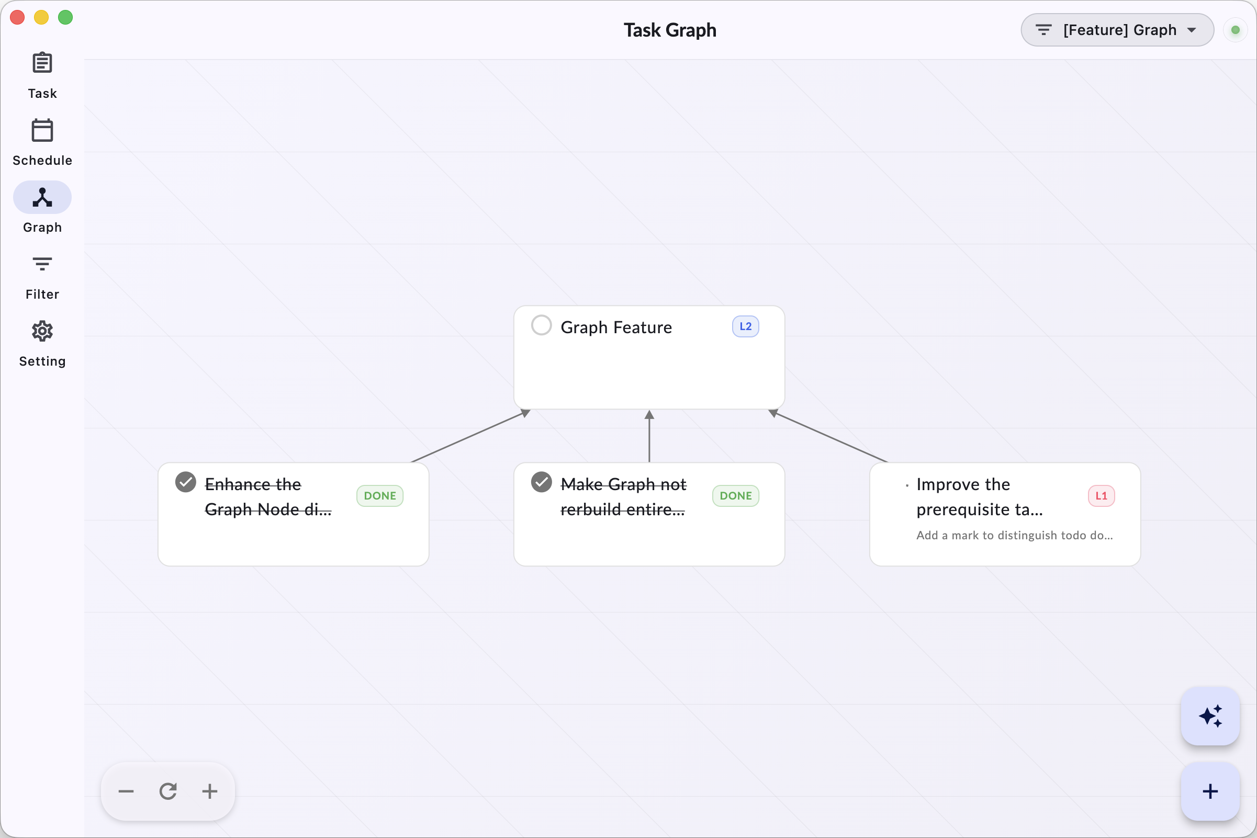Click the L1 priority badge

coord(1102,495)
